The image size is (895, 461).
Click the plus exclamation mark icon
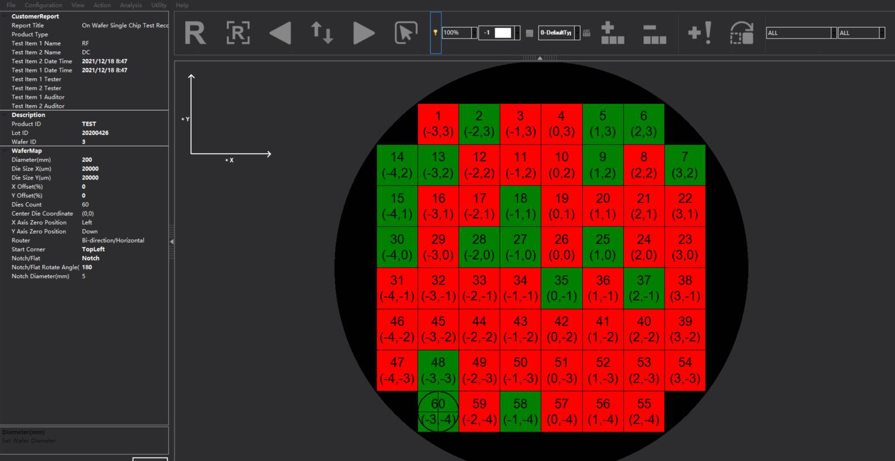[700, 33]
